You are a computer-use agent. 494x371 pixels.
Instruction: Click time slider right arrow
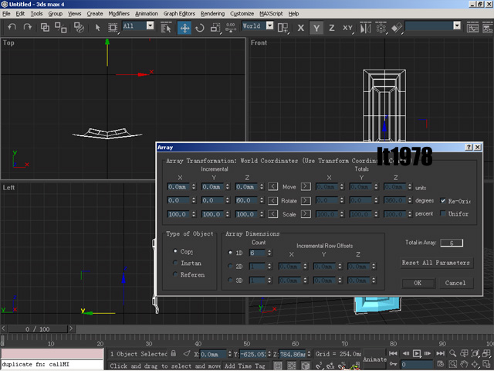[x=71, y=328]
